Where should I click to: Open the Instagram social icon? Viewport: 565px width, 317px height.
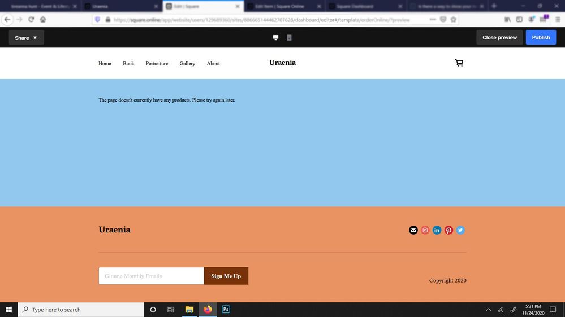click(x=425, y=230)
